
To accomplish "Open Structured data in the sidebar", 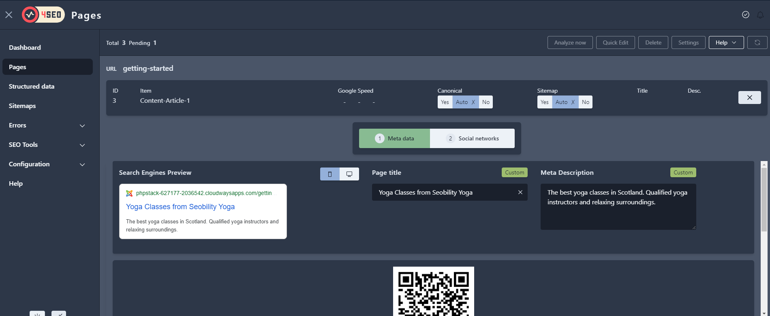I will [47, 87].
